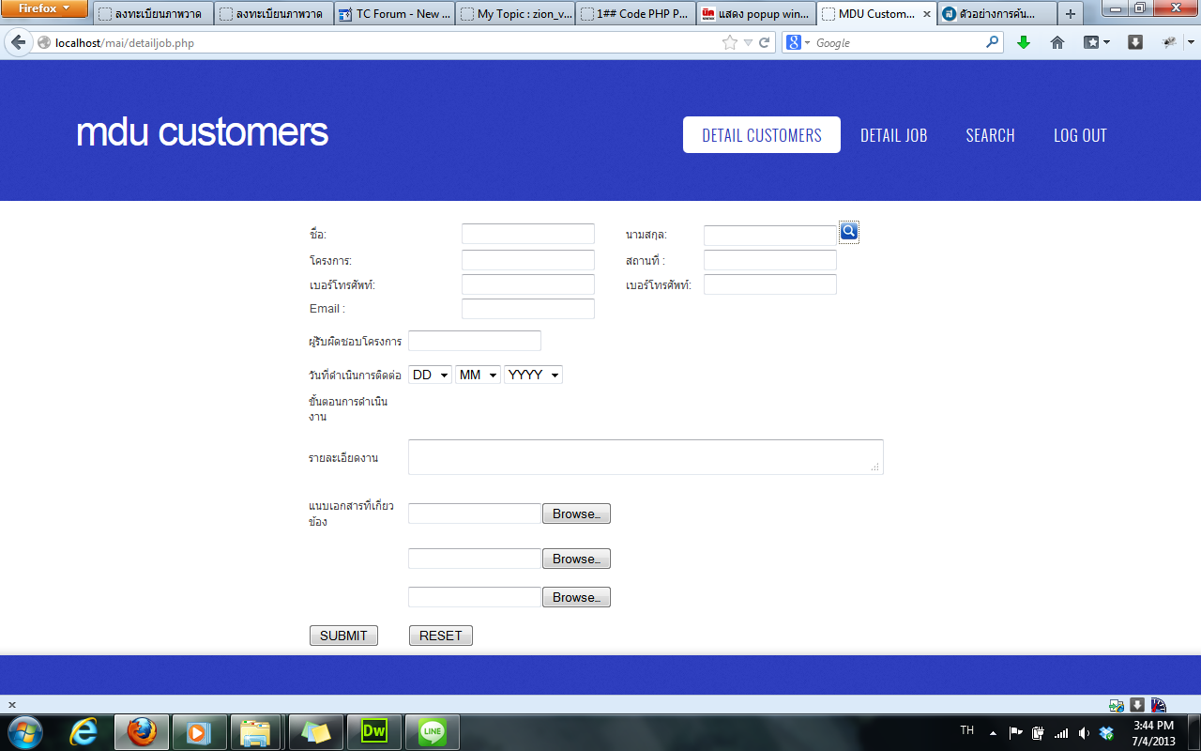The width and height of the screenshot is (1201, 751).
Task: Switch to the แสดง popup win tab
Action: tap(754, 14)
